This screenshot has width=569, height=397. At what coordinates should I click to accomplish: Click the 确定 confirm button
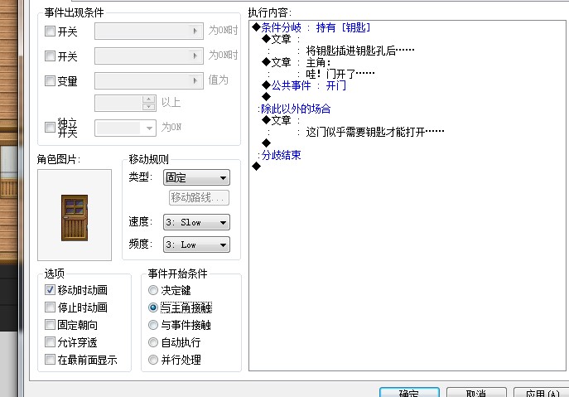[409, 392]
